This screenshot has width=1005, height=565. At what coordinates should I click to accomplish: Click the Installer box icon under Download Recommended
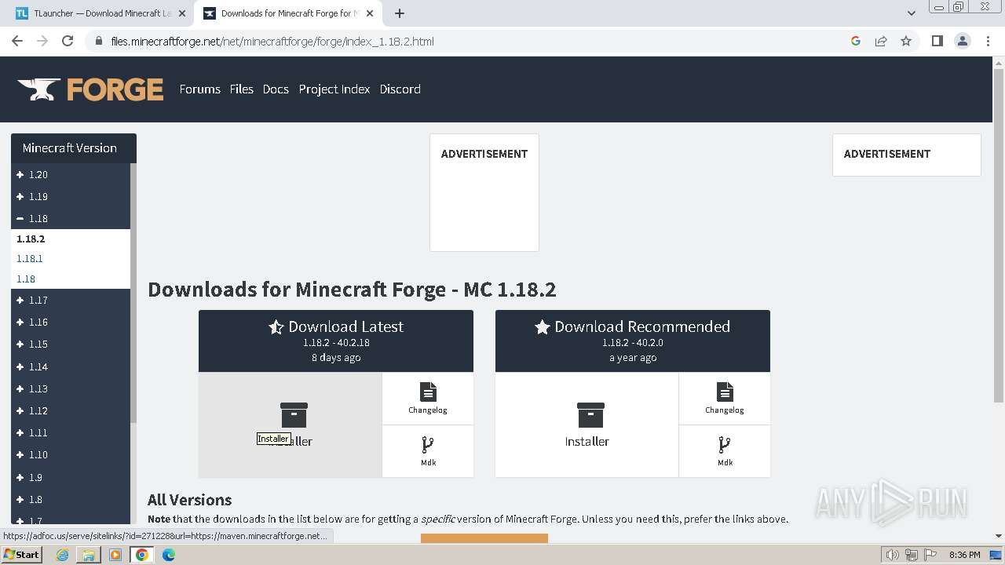click(x=590, y=415)
